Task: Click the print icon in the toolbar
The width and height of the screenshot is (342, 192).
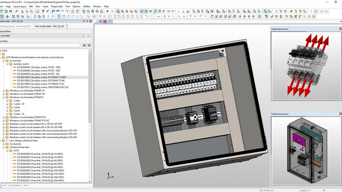Action: coord(11,11)
